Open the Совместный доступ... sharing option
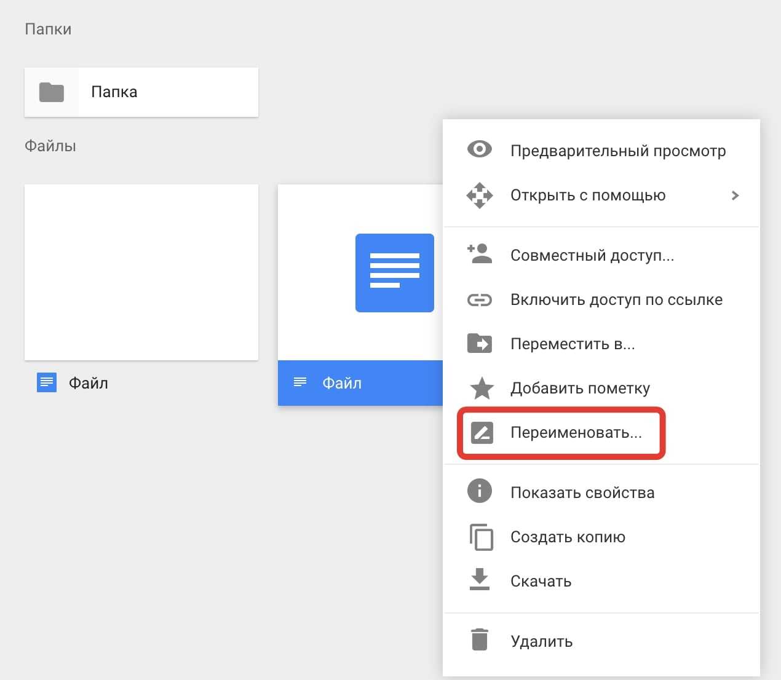781x680 pixels. tap(601, 255)
